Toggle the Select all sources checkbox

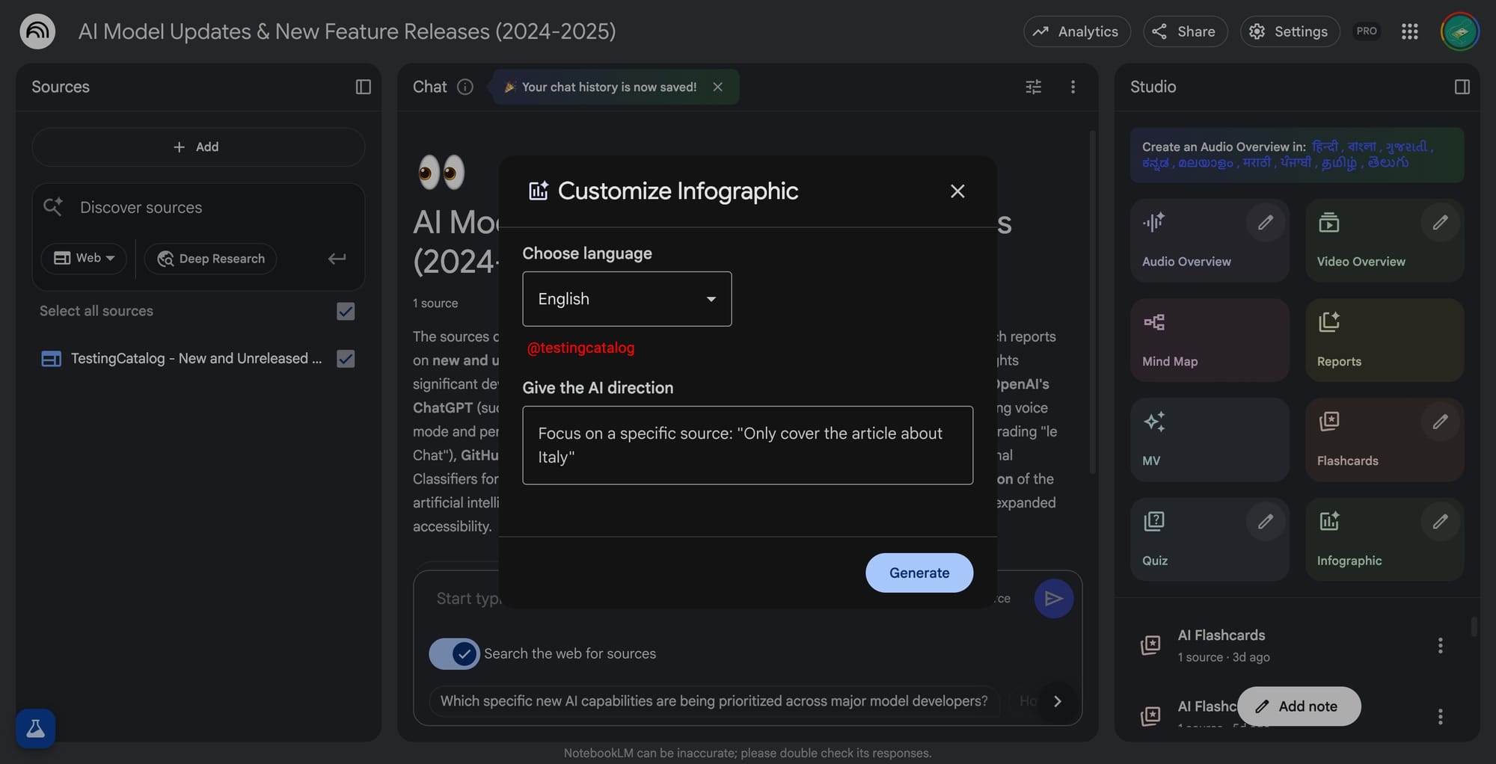pyautogui.click(x=346, y=311)
